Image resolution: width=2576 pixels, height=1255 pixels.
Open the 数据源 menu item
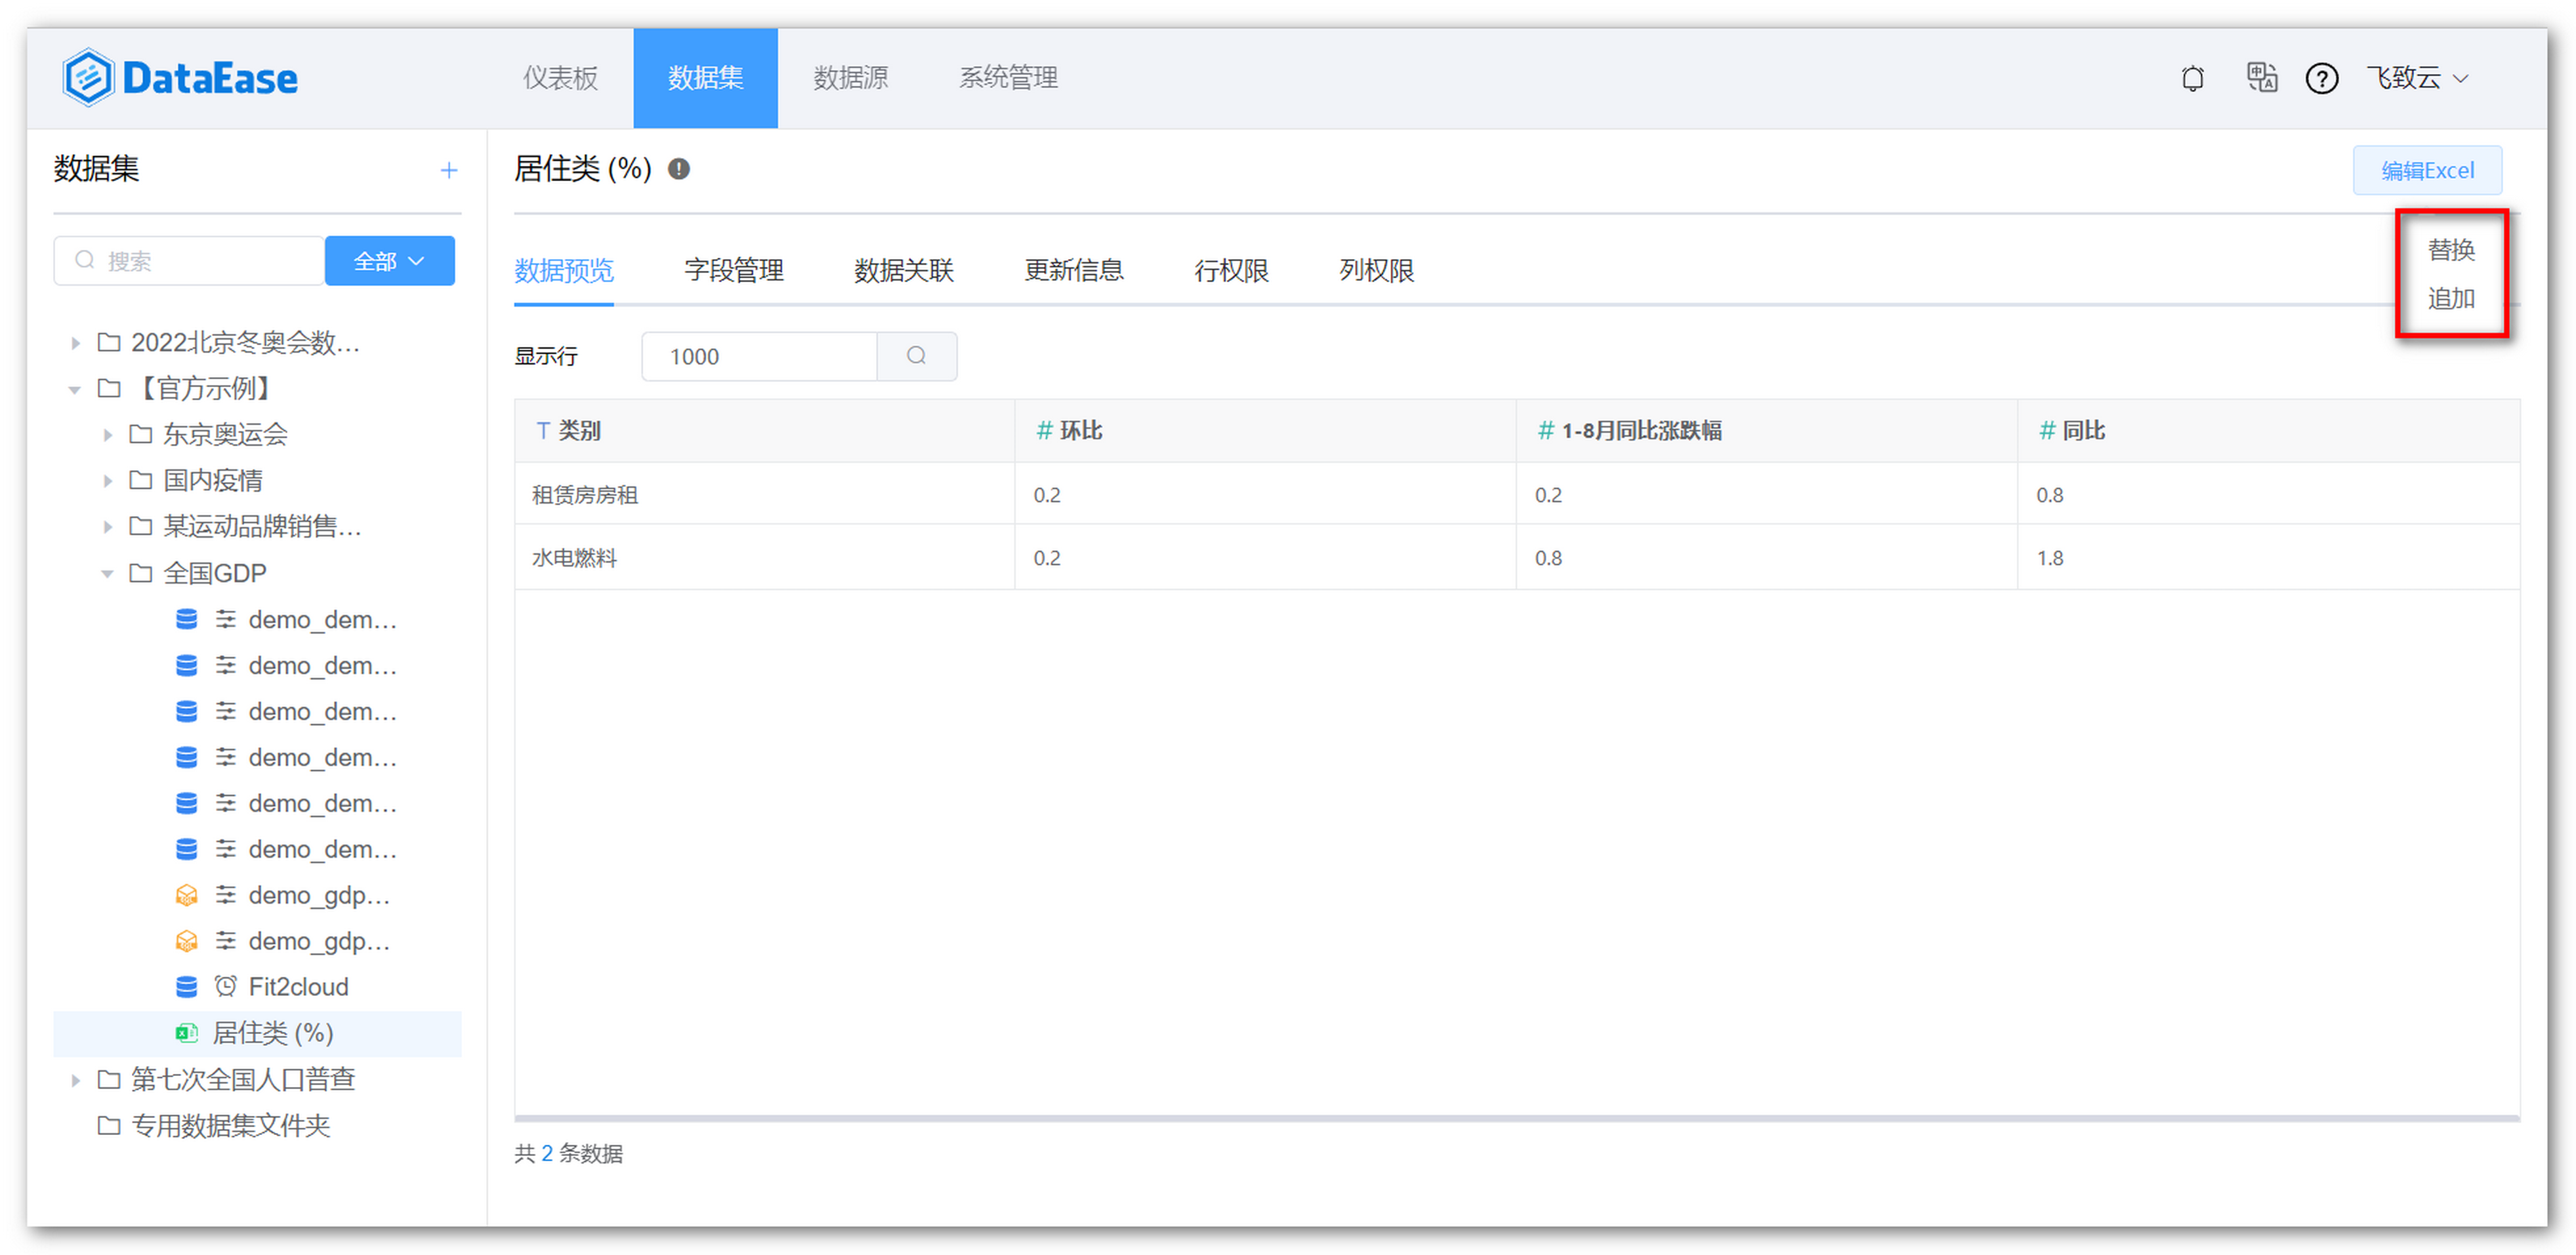click(851, 78)
